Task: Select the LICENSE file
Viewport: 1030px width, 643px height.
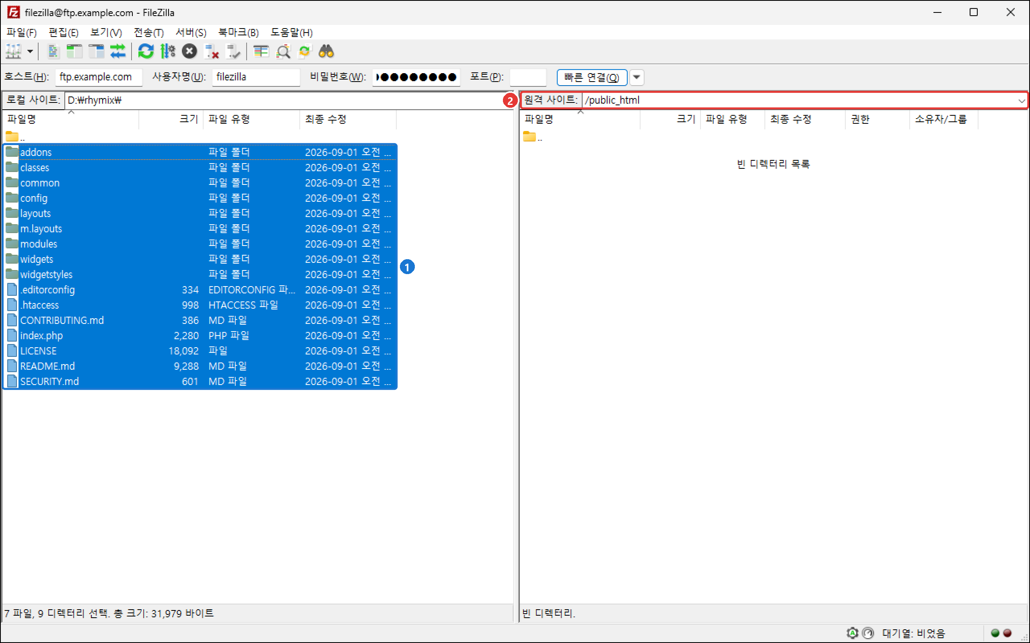Action: coord(200,351)
